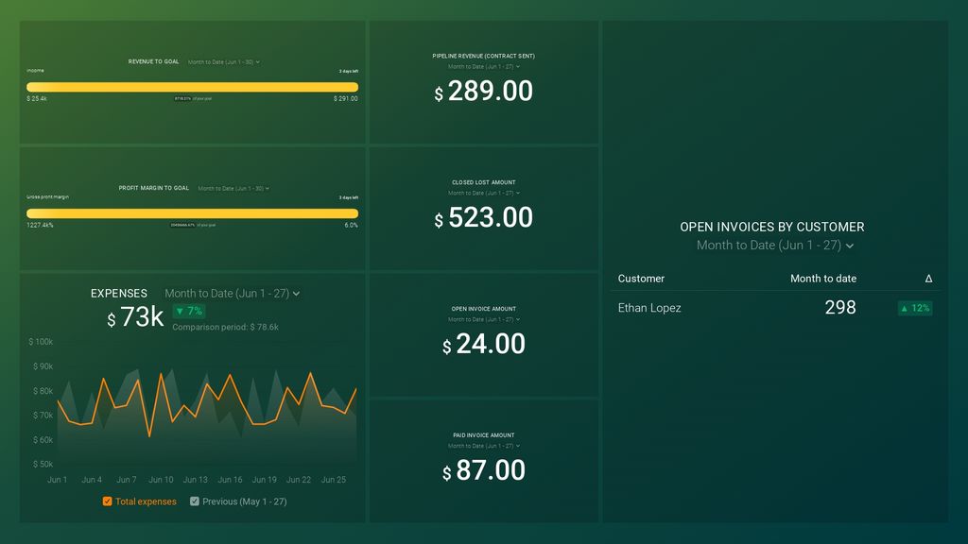
Task: Open the Closed Lost Amount date dropdown
Action: coord(483,194)
